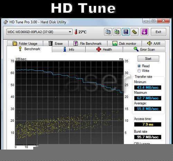Click the maximum value 62.7 MB/sec

click(148, 98)
